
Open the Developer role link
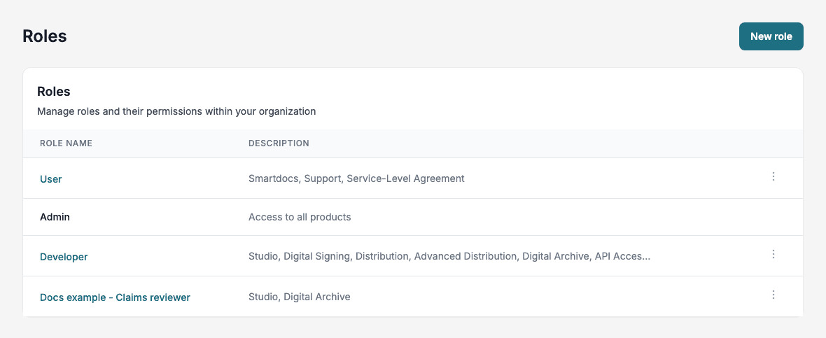(x=64, y=257)
